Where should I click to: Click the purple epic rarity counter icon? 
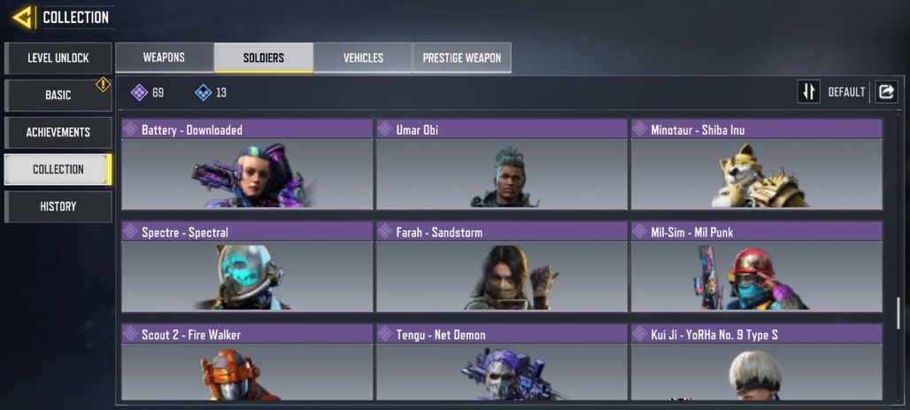[139, 92]
